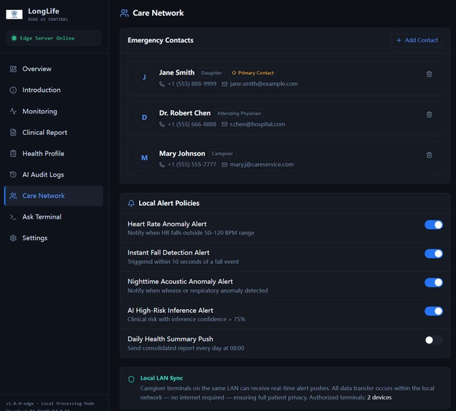Click Jane Smith's J avatar
The image size is (456, 411).
(144, 77)
